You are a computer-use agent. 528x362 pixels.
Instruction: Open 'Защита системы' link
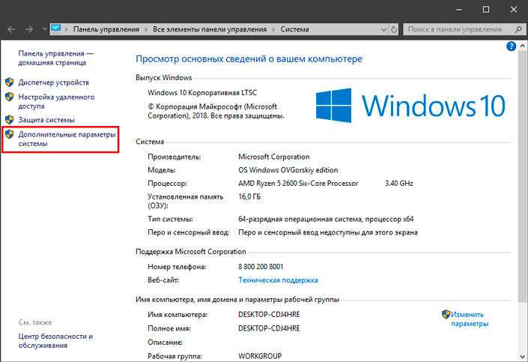[x=46, y=120]
